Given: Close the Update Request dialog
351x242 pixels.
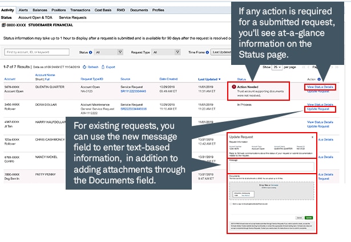Looking at the screenshot, I should point(313,137).
